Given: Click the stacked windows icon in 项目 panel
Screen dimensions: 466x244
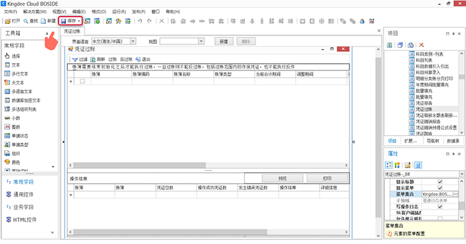Looking at the screenshot, I should coord(400,45).
